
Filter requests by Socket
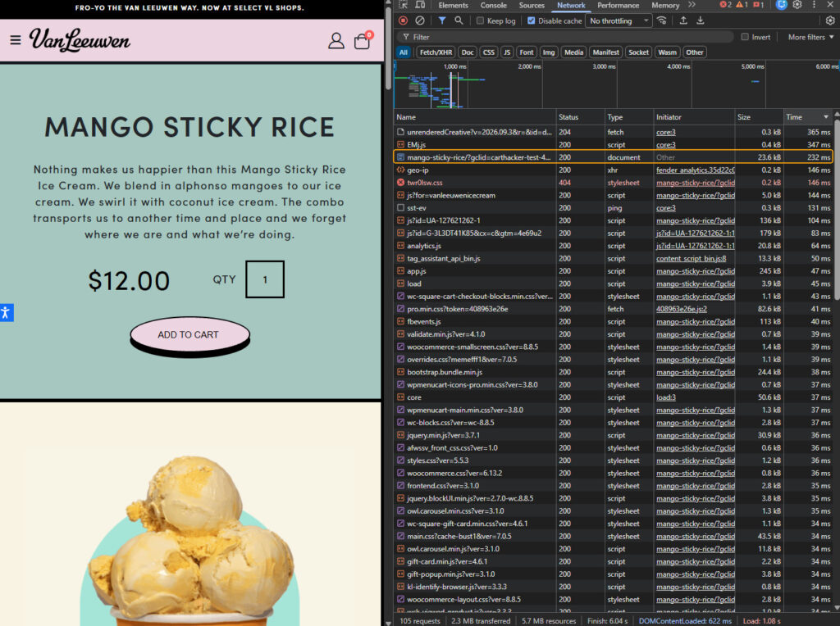[x=638, y=52]
